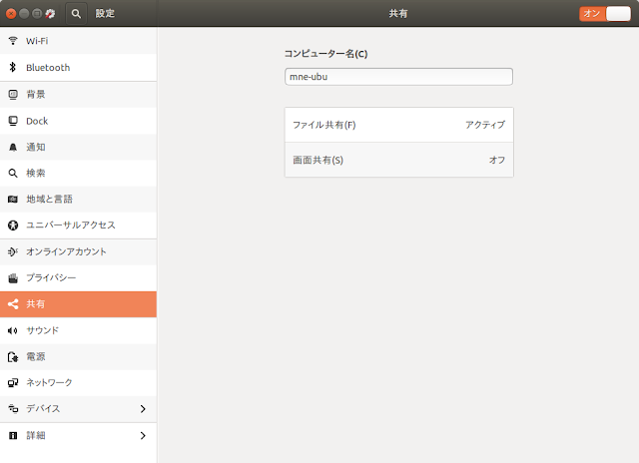Click the オンラインアカウント icon

(x=13, y=251)
